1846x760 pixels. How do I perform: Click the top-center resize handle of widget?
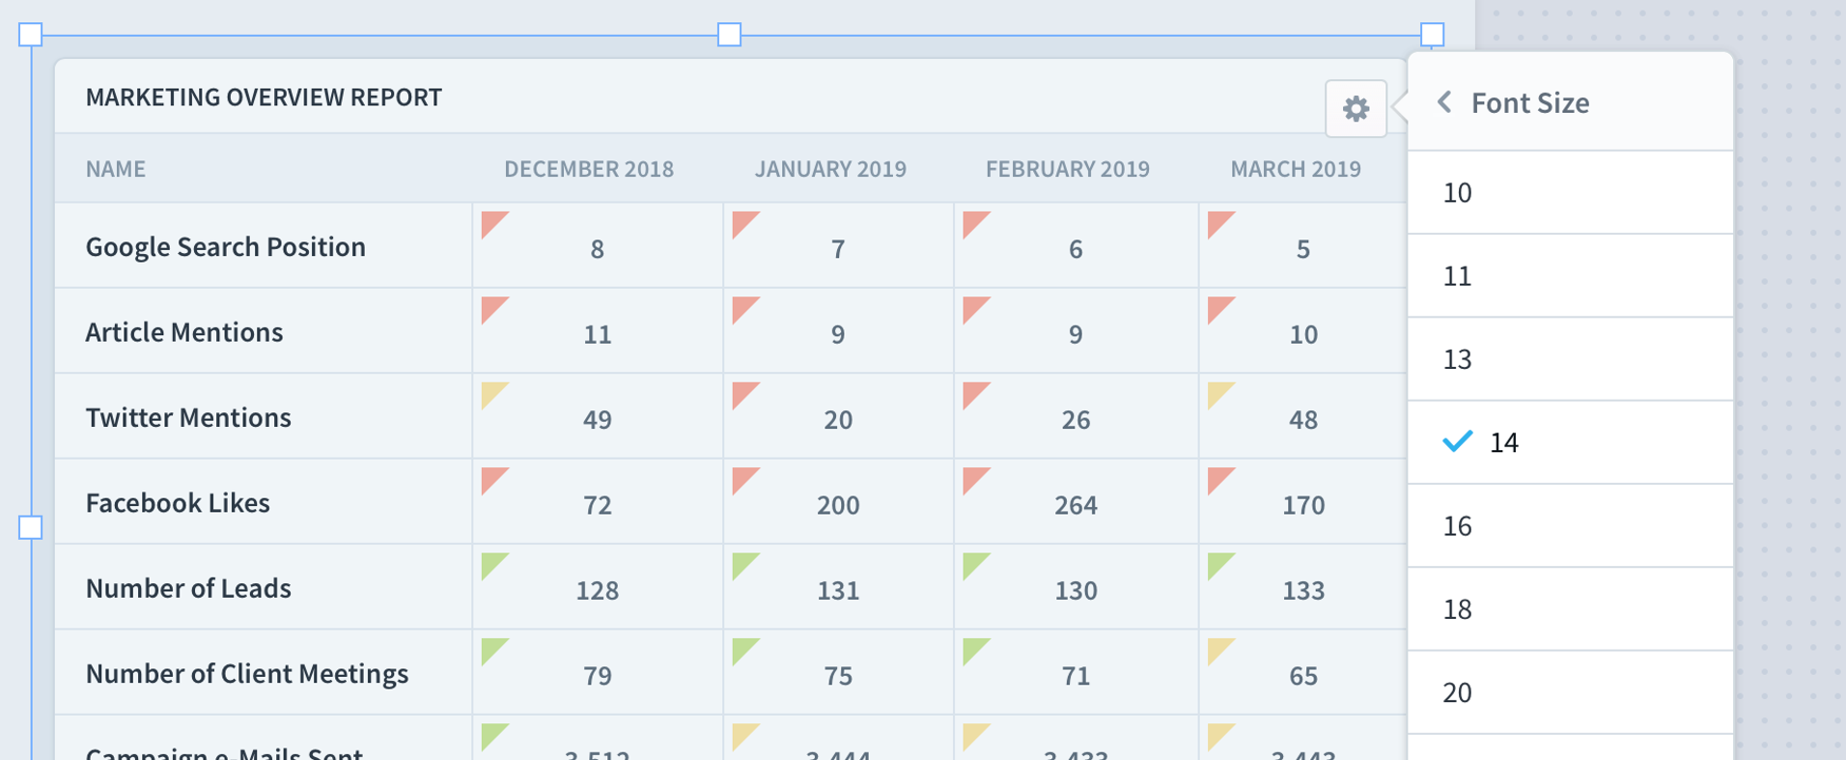tap(730, 35)
